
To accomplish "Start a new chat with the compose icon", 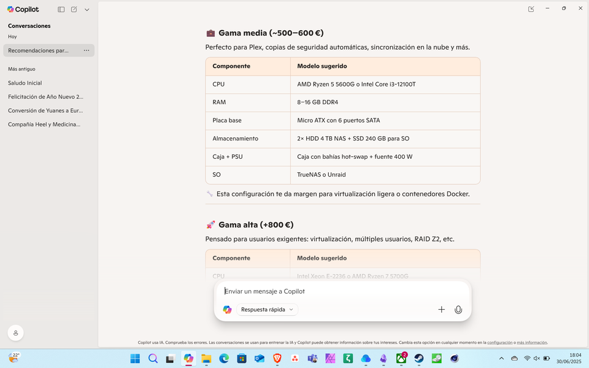I will pyautogui.click(x=74, y=9).
